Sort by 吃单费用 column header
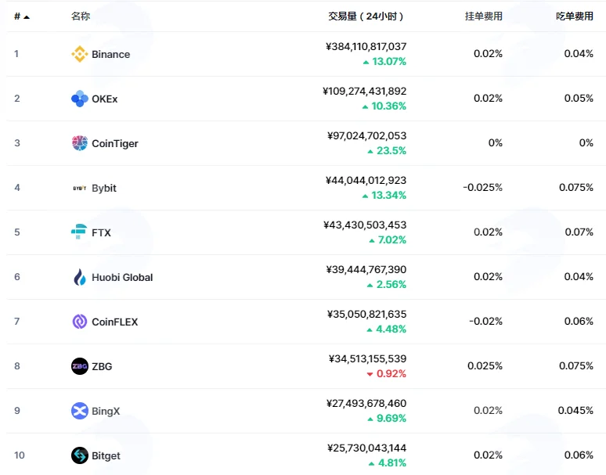The width and height of the screenshot is (606, 475). [575, 16]
